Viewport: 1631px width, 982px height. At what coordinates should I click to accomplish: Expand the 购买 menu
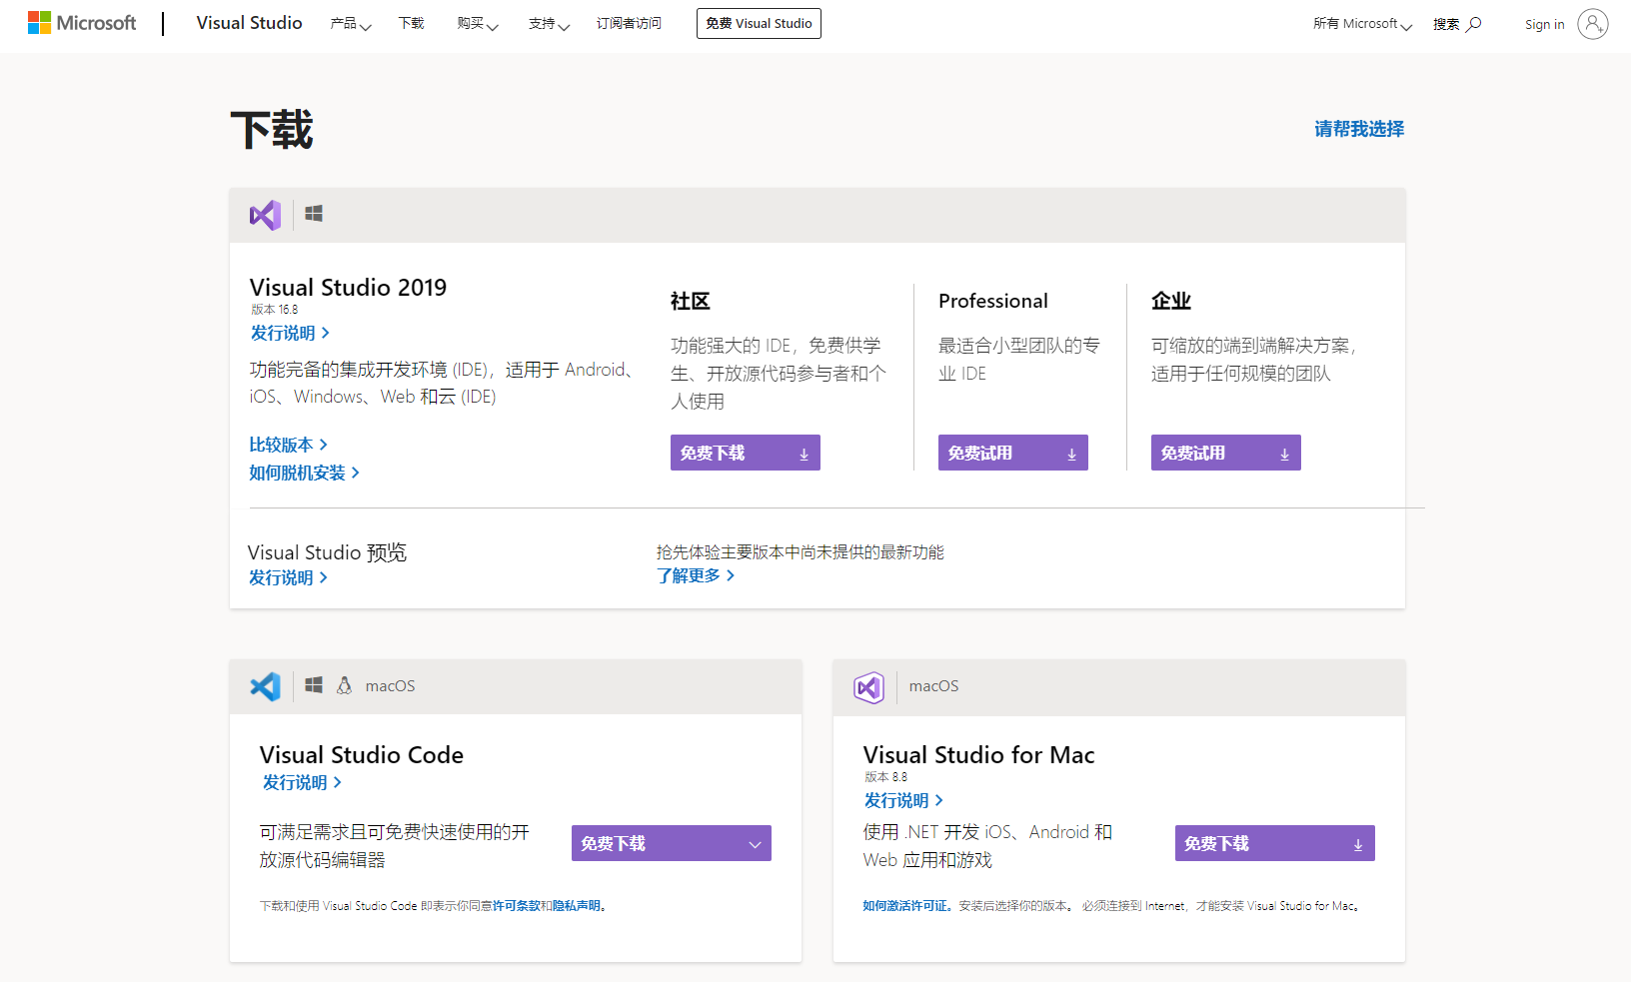[478, 24]
